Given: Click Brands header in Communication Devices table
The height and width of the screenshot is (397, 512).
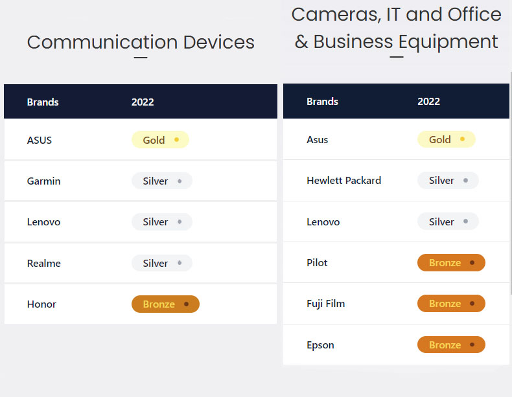Looking at the screenshot, I should point(43,102).
